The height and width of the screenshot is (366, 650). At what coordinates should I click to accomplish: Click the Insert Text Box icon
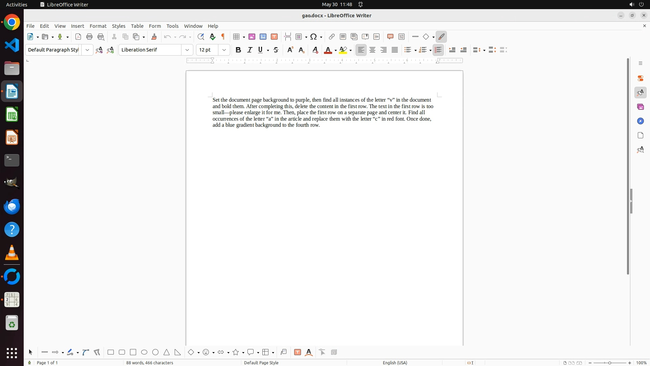(274, 37)
